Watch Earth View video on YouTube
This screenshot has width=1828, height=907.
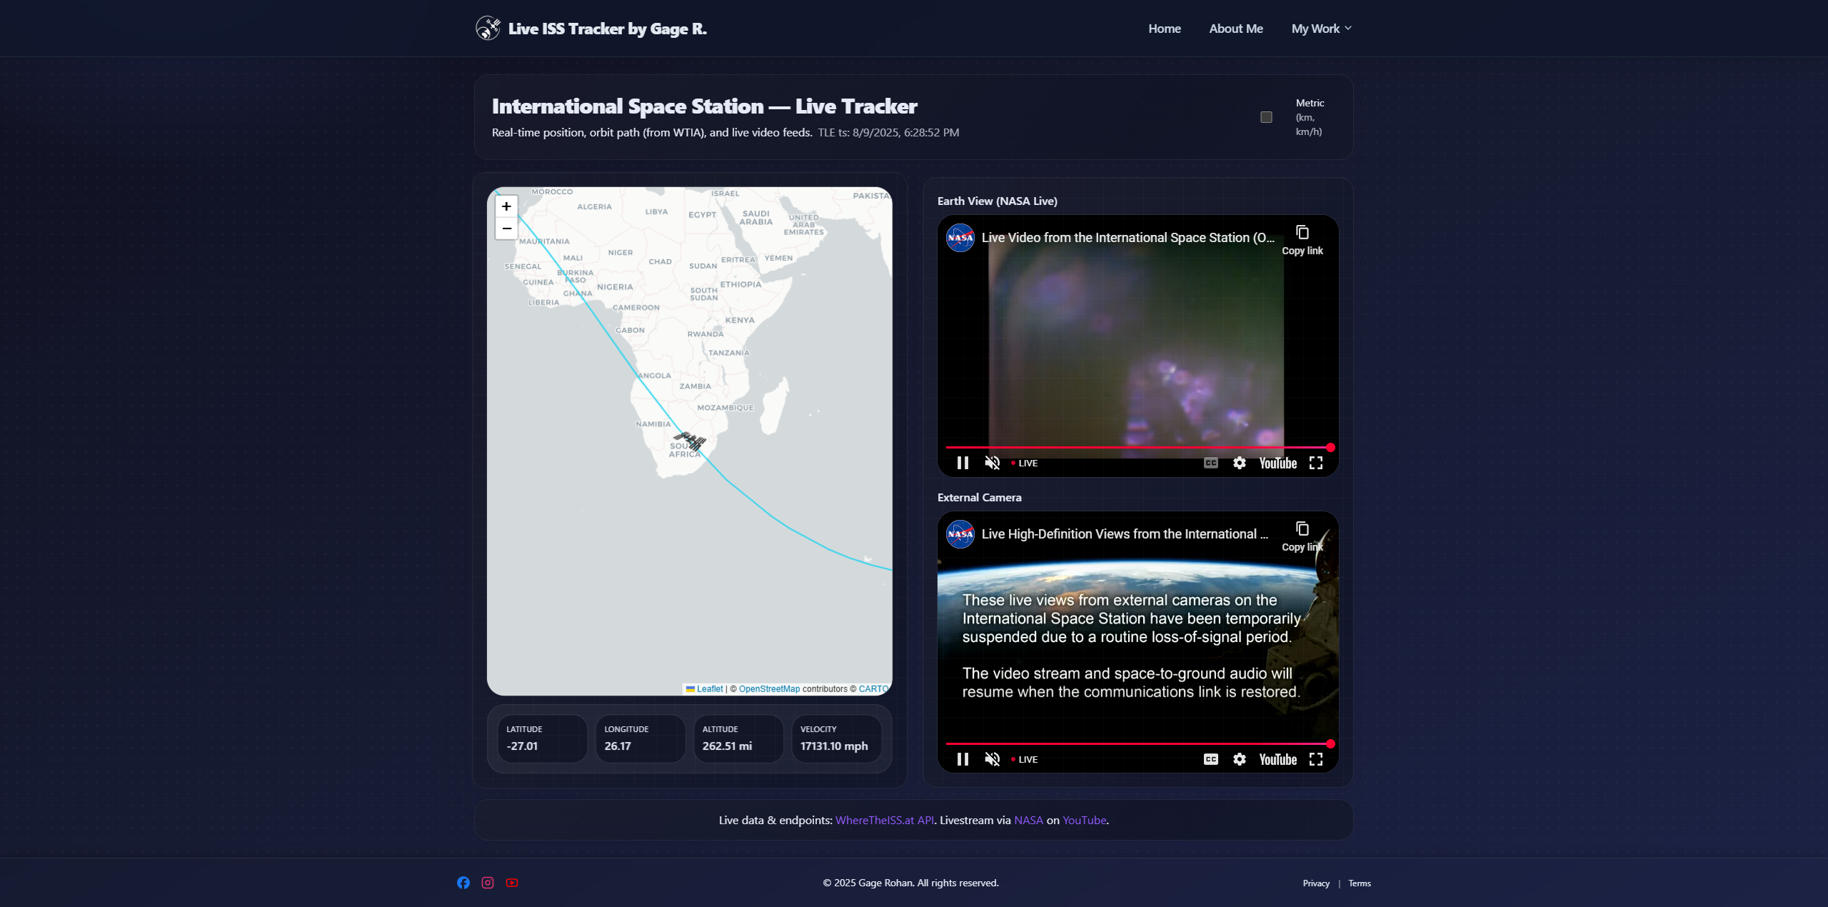pyautogui.click(x=1277, y=463)
